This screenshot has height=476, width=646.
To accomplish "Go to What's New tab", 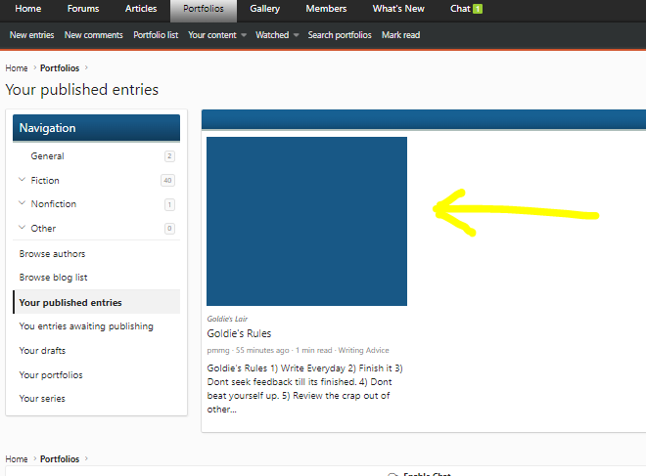I will pos(398,9).
